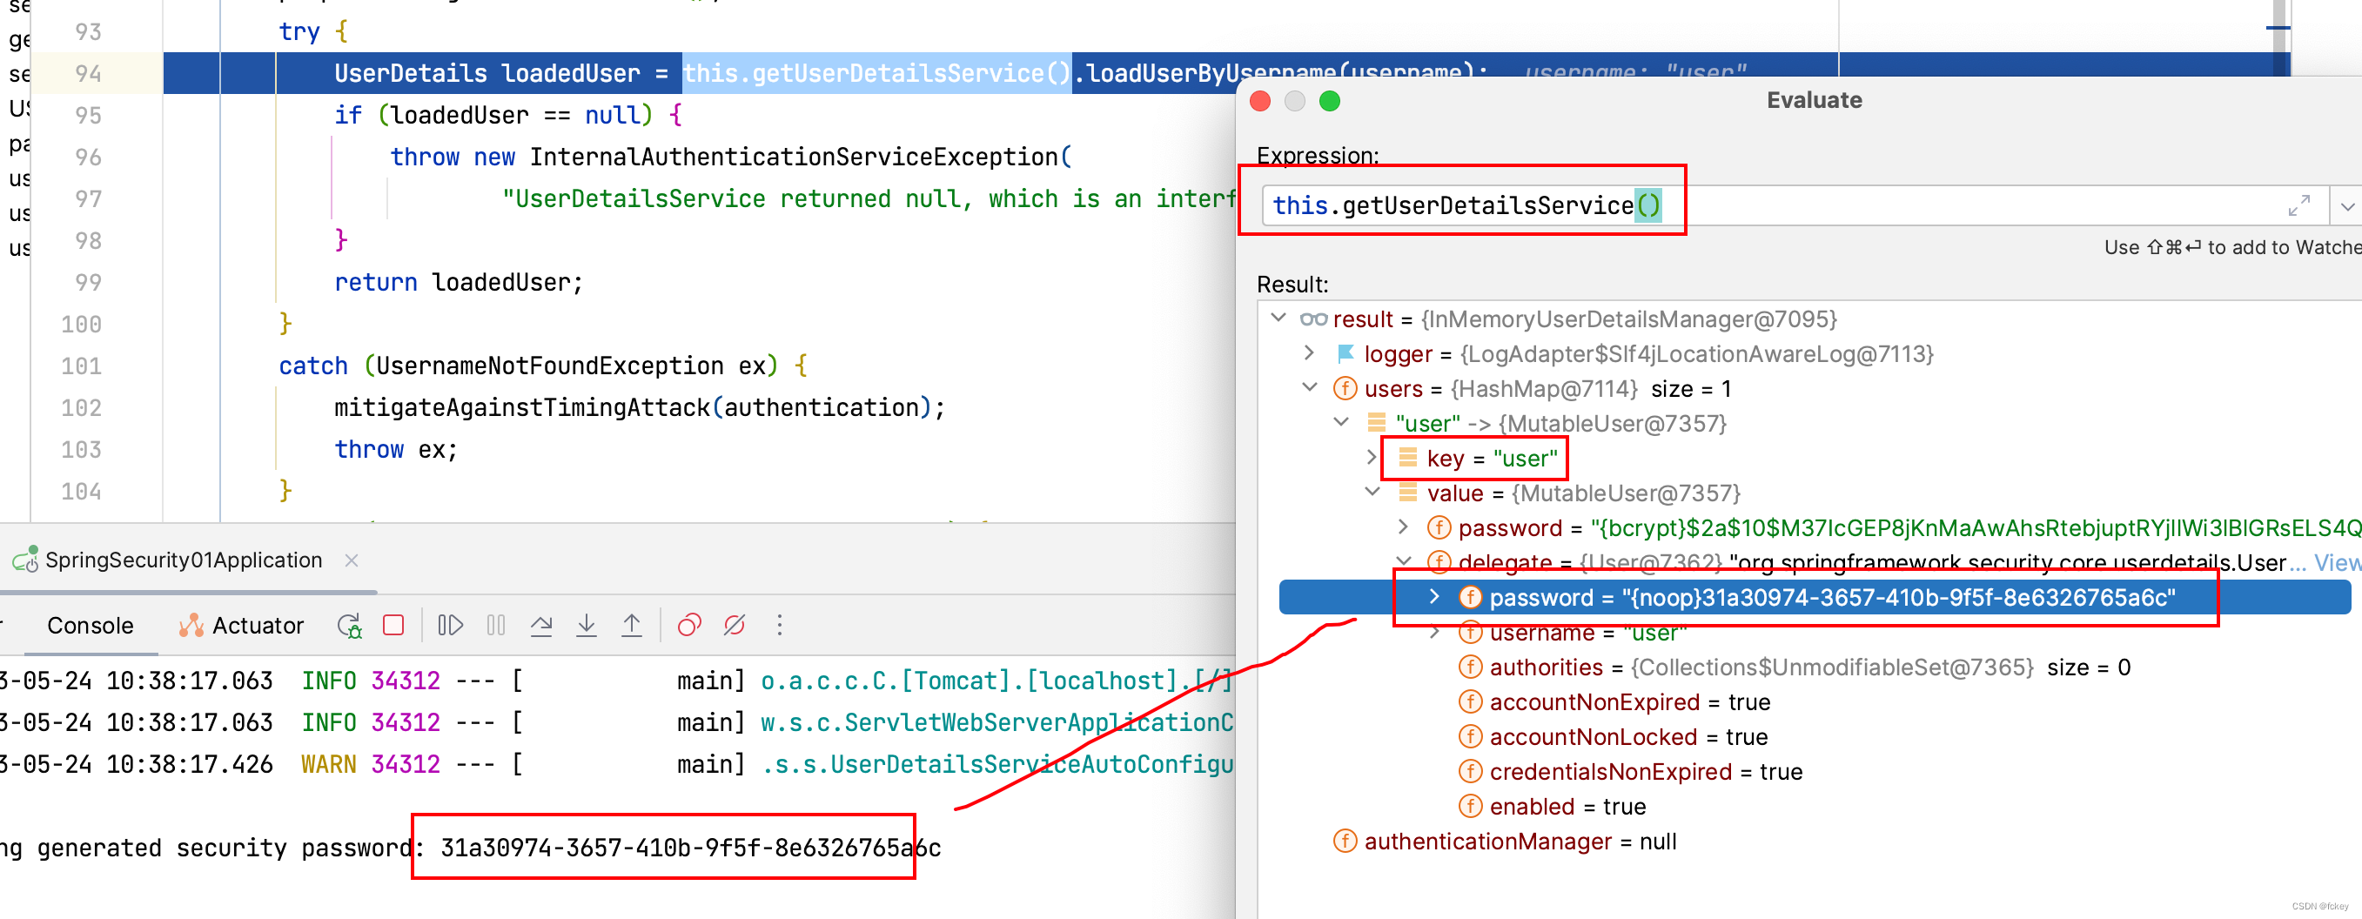Collapse the value MutableUser node
Screen dimensions: 2362x919
pyautogui.click(x=1372, y=493)
